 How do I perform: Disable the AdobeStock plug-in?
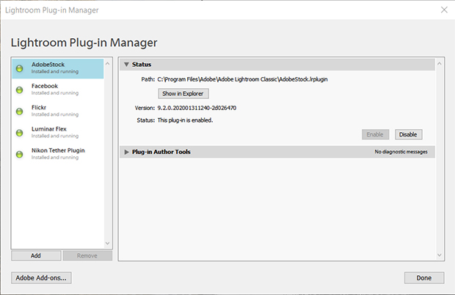tap(408, 134)
